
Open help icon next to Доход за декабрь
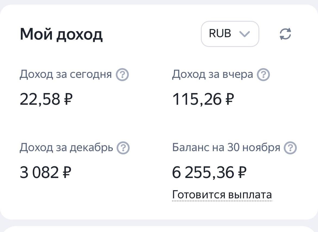pyautogui.click(x=123, y=148)
